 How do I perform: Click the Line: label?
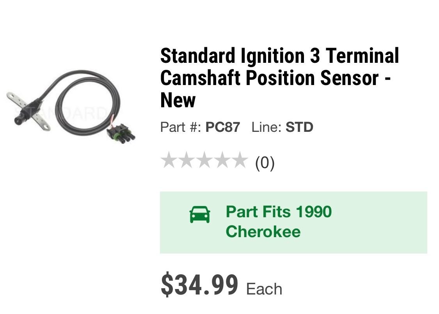point(266,127)
